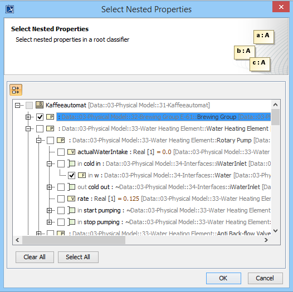Click the Kaffeeautomat block icon

tap(40, 105)
